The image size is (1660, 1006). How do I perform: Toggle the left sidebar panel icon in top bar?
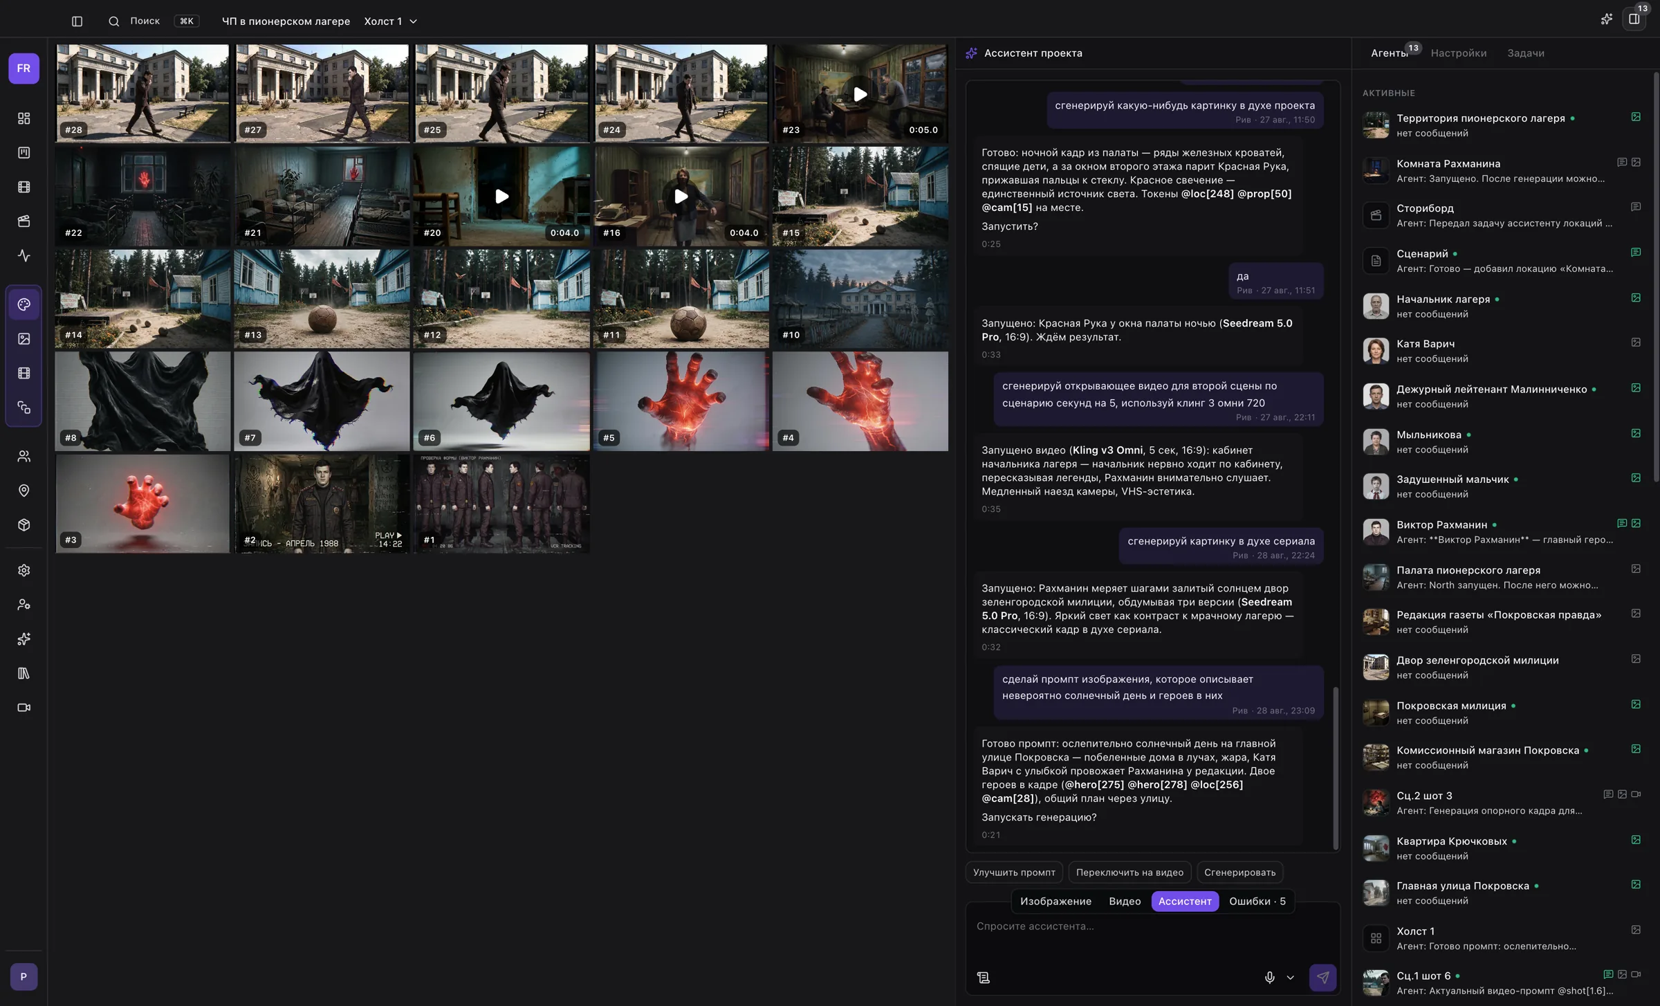tap(77, 21)
